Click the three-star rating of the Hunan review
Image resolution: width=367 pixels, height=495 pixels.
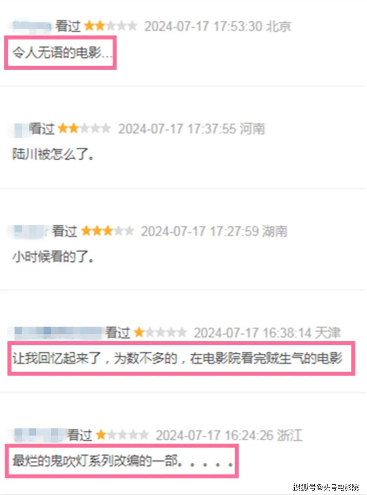[108, 231]
